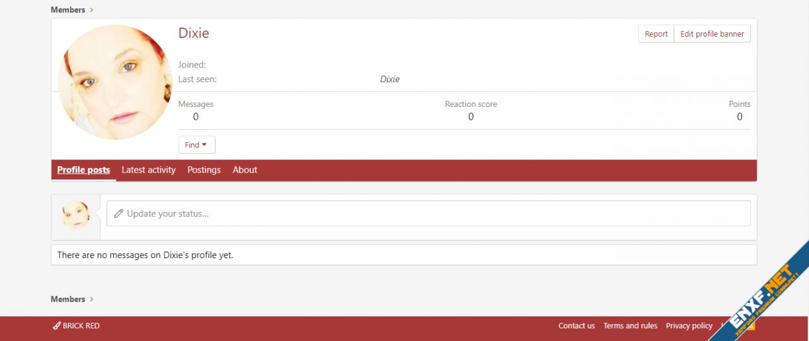Go to Privacy policy footer link

tap(689, 326)
